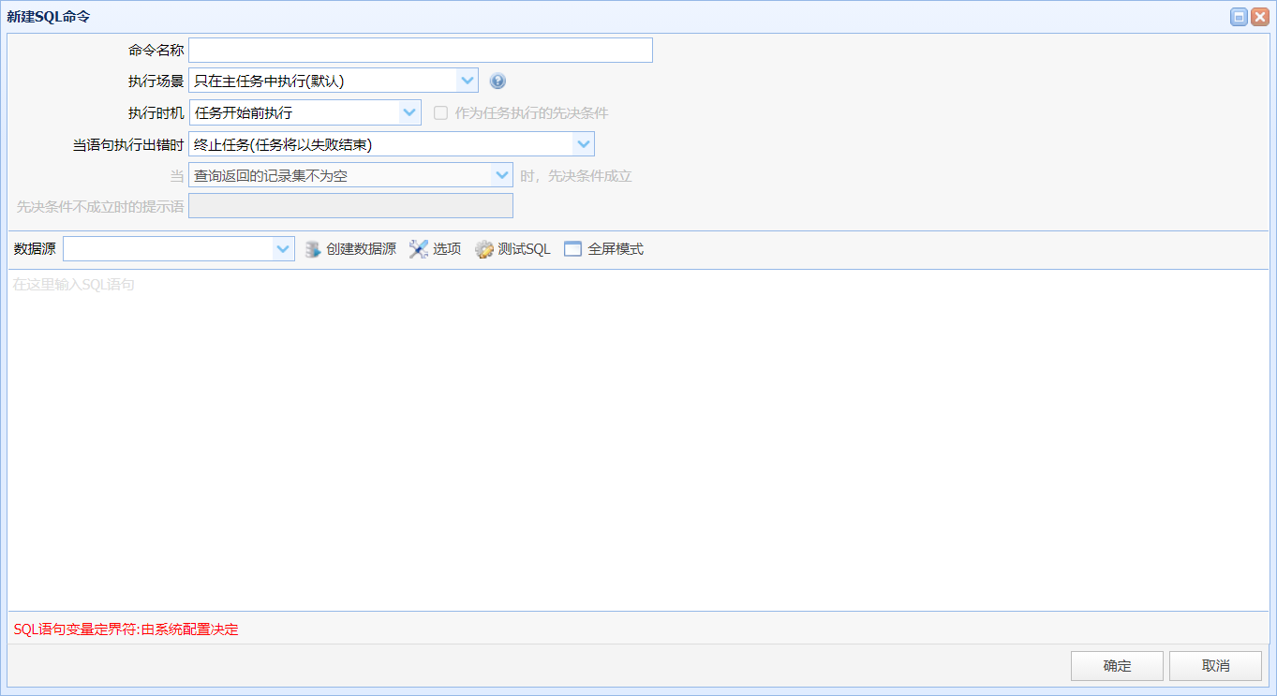Enable 作为任务执行的先决条件 checkbox
Image resolution: width=1277 pixels, height=696 pixels.
click(440, 113)
